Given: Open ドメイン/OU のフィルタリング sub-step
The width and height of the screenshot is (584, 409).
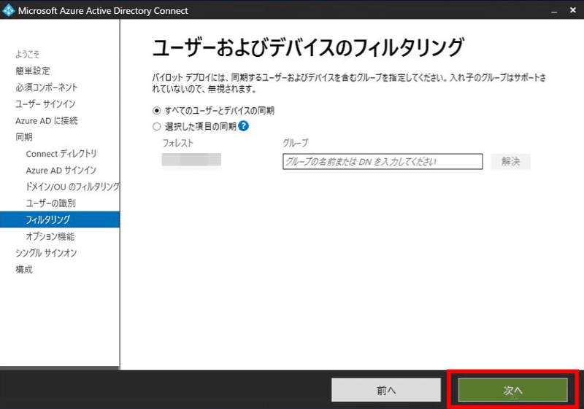Looking at the screenshot, I should pos(72,187).
